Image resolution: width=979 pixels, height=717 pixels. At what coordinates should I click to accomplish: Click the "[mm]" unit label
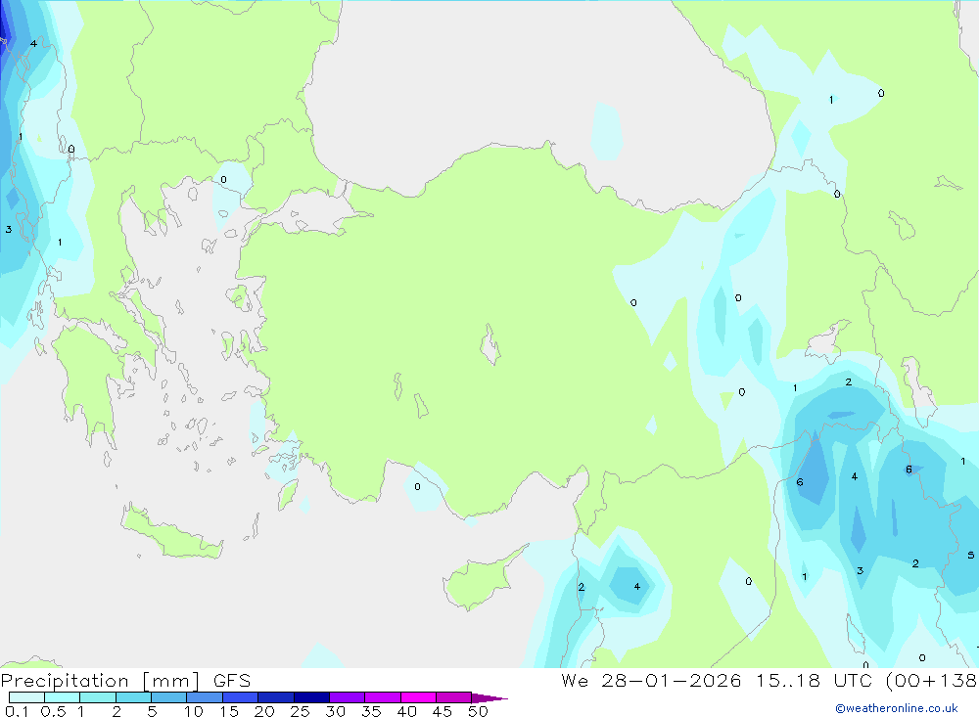(x=171, y=681)
